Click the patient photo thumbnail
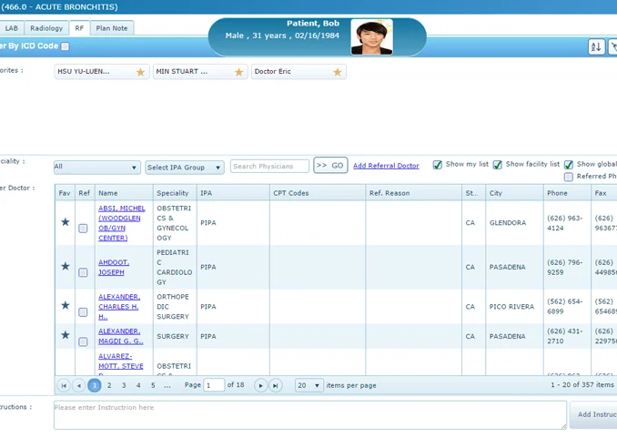 (x=371, y=37)
